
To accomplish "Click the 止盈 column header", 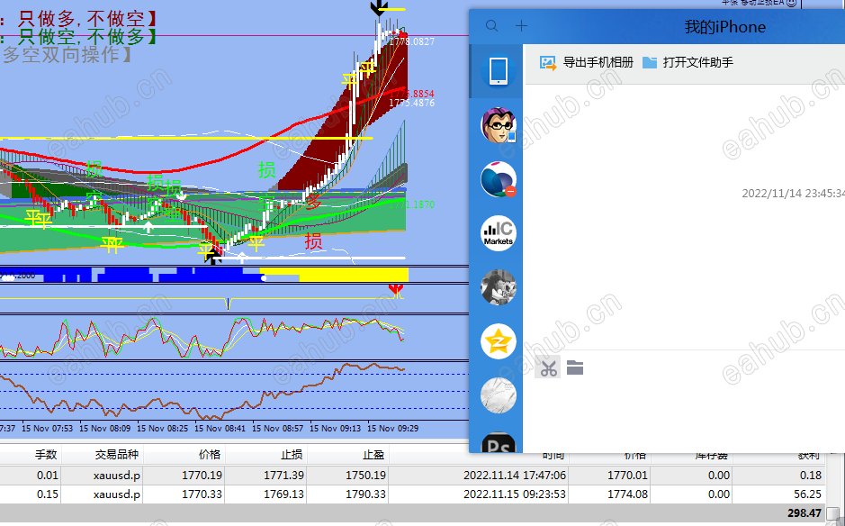I will coord(373,455).
